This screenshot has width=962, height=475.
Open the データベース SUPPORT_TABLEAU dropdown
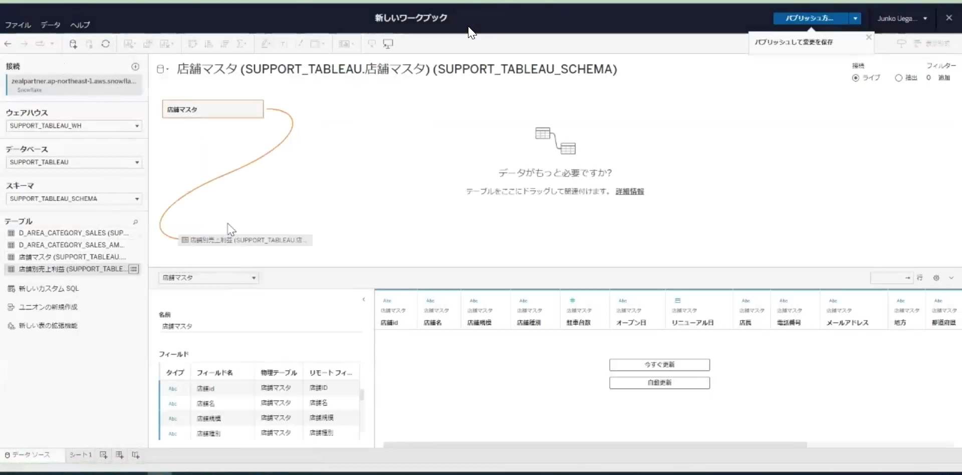(x=74, y=162)
